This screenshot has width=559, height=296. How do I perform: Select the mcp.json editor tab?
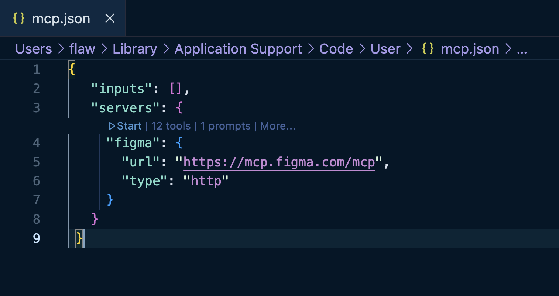coord(61,18)
